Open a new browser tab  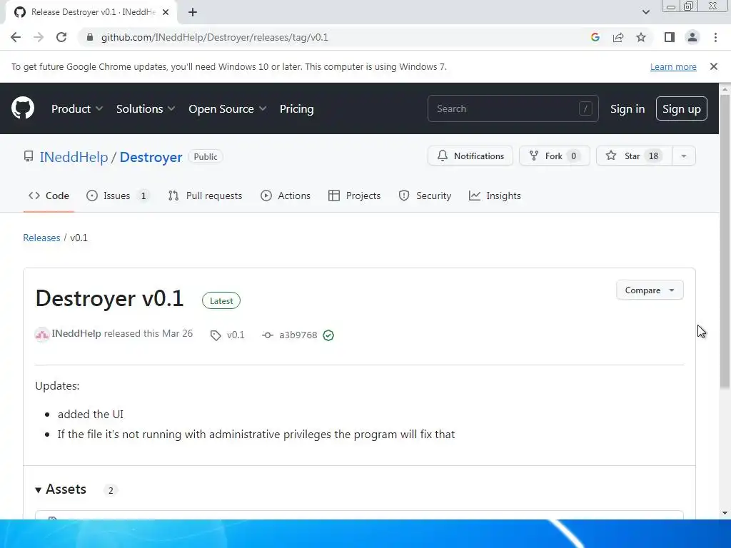coord(193,12)
